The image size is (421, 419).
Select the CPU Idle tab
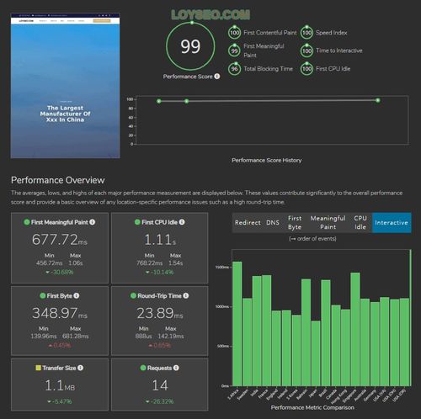click(360, 223)
